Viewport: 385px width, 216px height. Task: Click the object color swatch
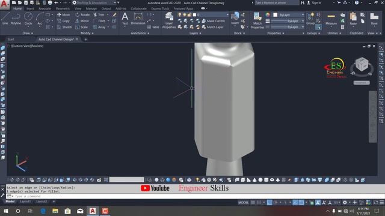tap(276, 15)
